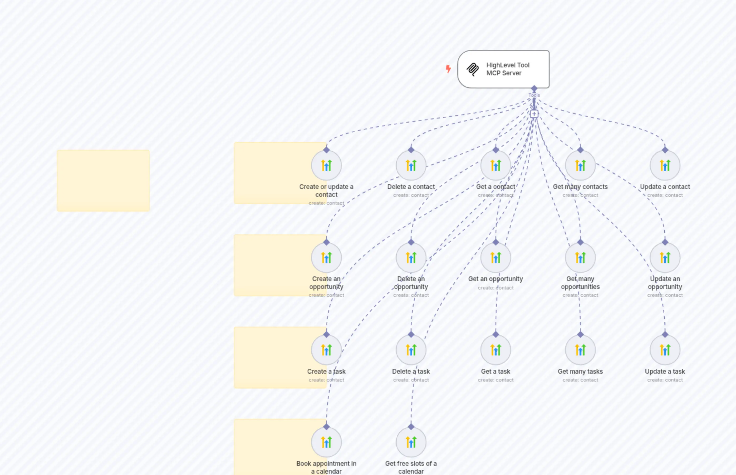
Task: Open the "Book appointment in a calendar" node
Action: [x=326, y=442]
